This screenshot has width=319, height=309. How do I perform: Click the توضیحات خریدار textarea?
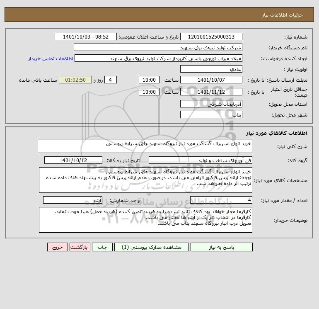pos(145,220)
